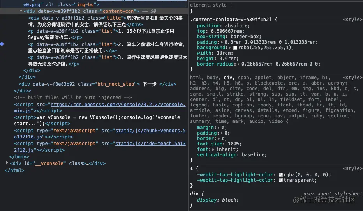The image size is (363, 211).
Task: Expand the border-radius shorthand values
Action: (x=238, y=64)
